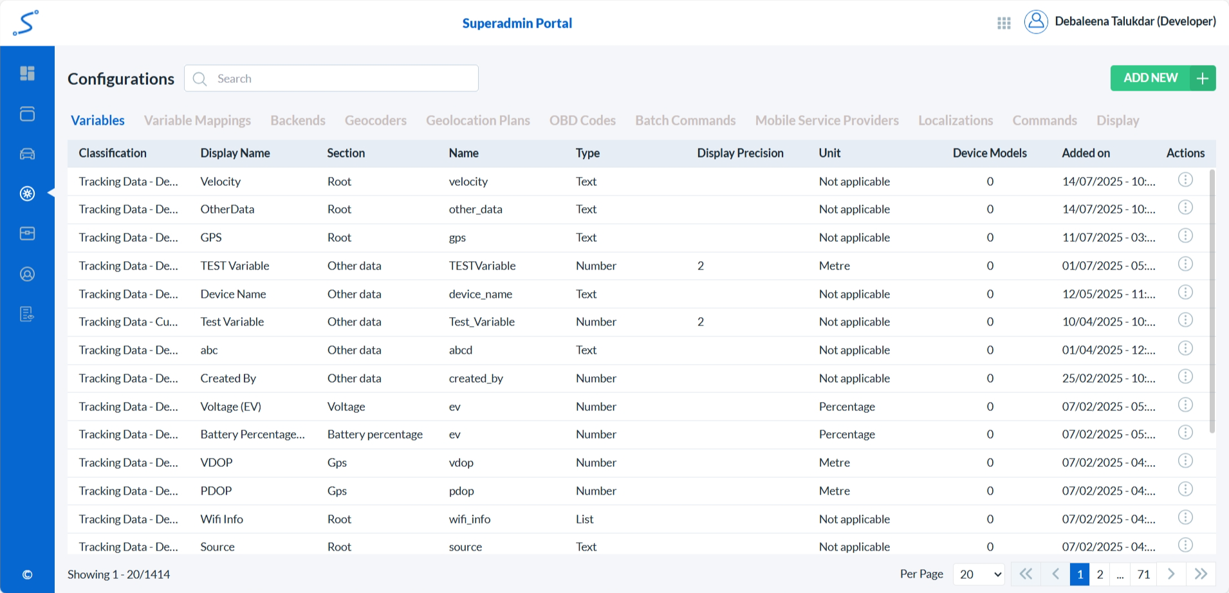
Task: Go to page 71 in pagination
Action: click(x=1143, y=574)
